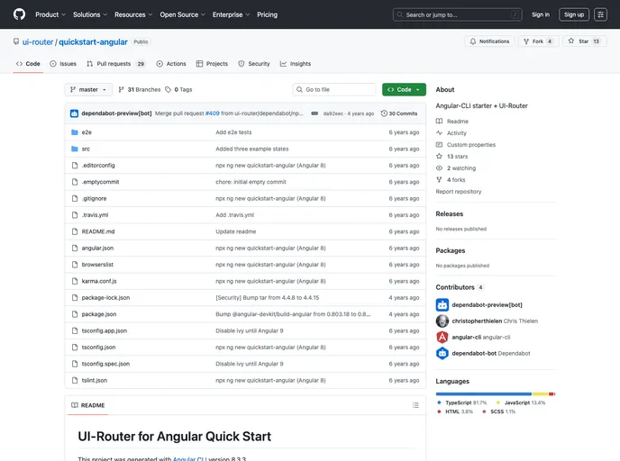Viewport: 620px width, 461px height.
Task: Switch to the Security tab
Action: click(x=254, y=64)
